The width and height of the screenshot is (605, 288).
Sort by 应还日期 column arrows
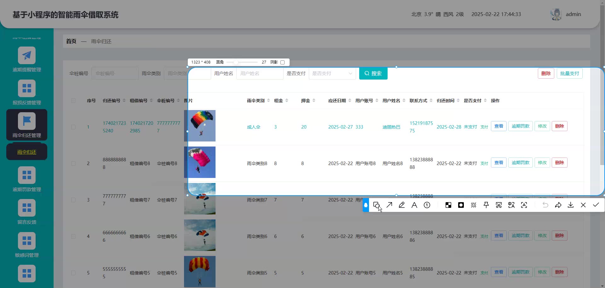coord(350,101)
